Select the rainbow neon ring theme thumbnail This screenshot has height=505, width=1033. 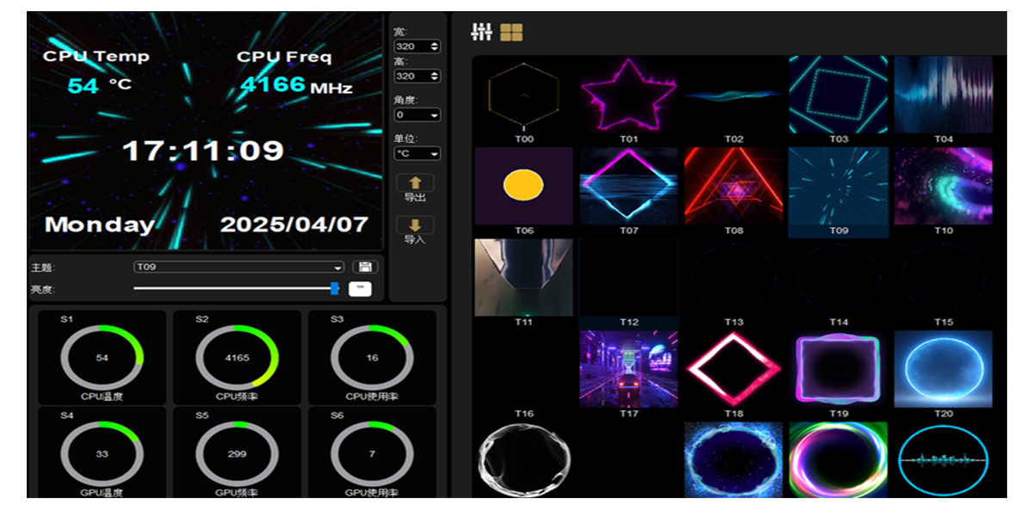point(838,459)
